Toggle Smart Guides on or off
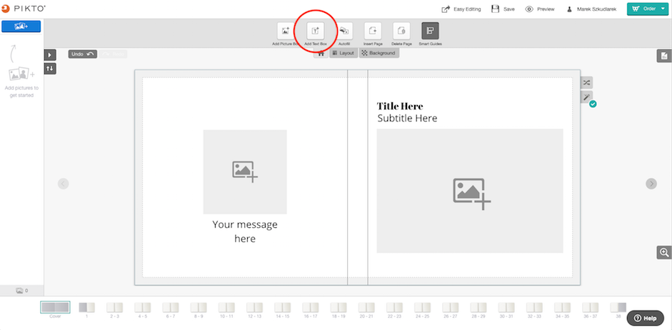 [431, 31]
